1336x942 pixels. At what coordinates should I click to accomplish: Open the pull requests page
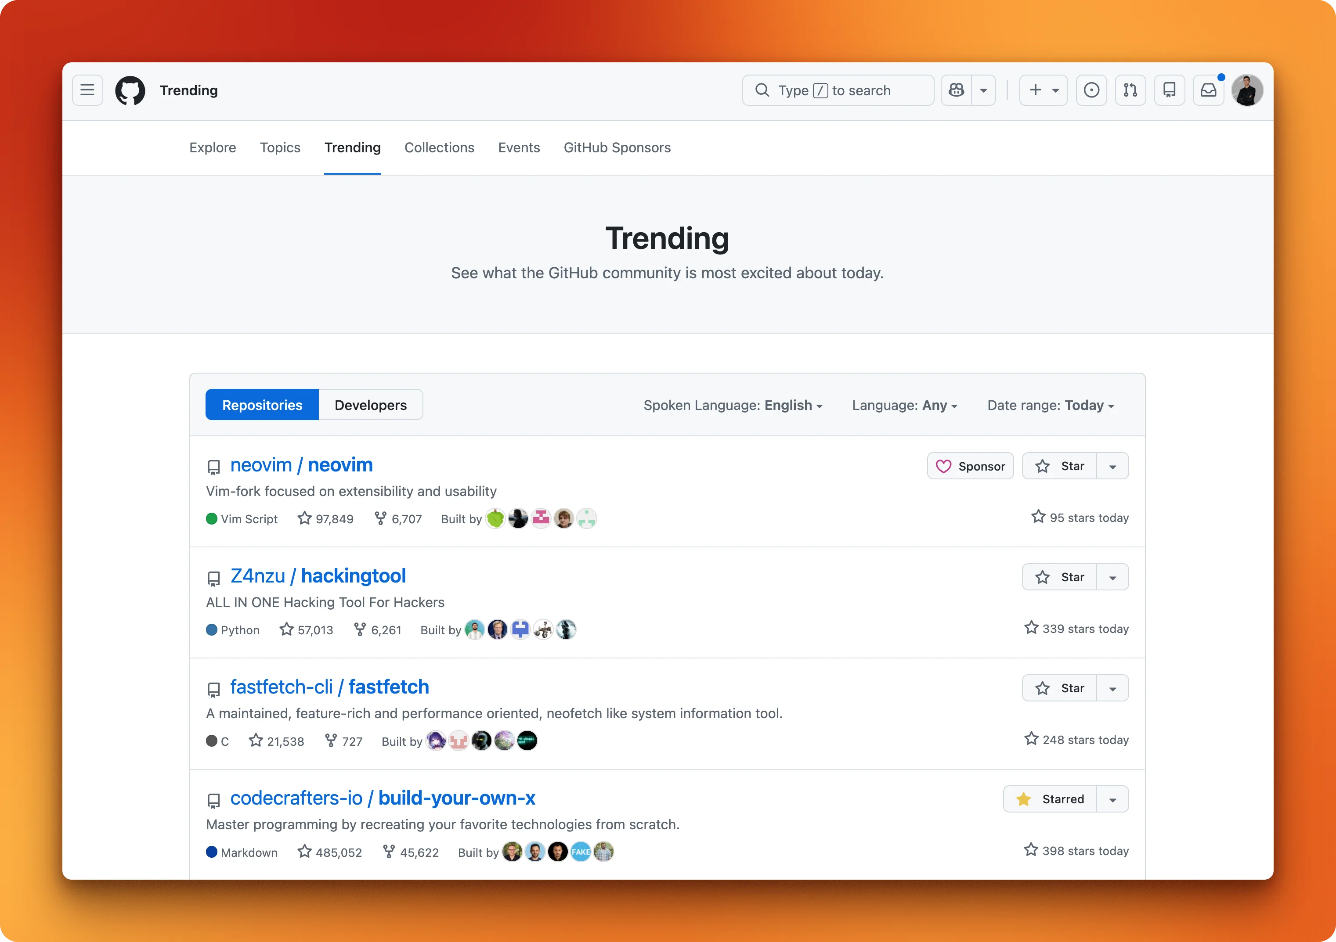click(x=1130, y=90)
